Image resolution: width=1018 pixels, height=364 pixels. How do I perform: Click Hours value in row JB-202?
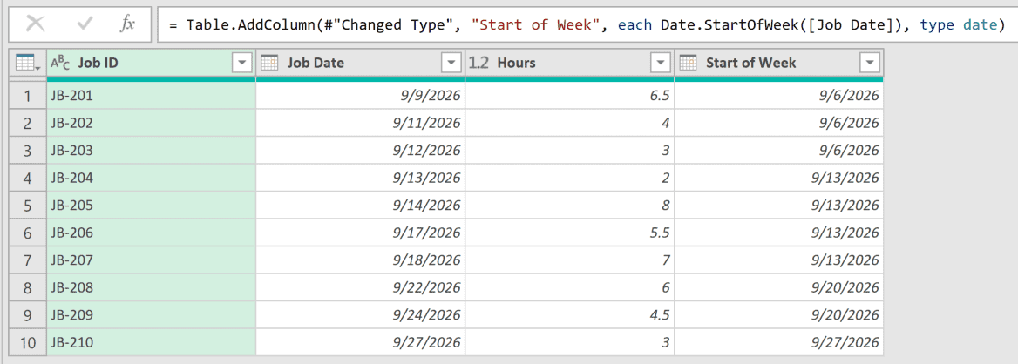570,124
